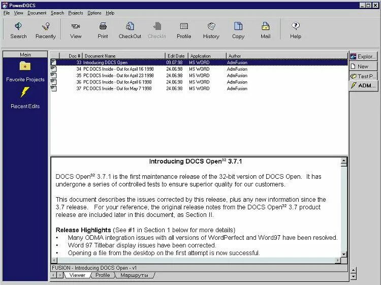The height and width of the screenshot is (285, 381).
Task: Click the 09.07.98 edit date cell
Action: tap(174, 62)
